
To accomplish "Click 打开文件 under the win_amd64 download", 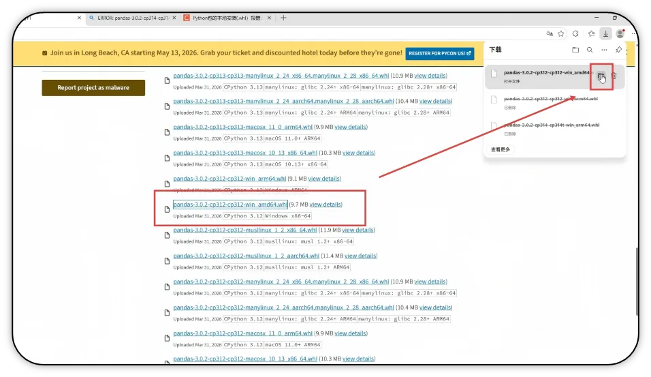I will pos(511,82).
